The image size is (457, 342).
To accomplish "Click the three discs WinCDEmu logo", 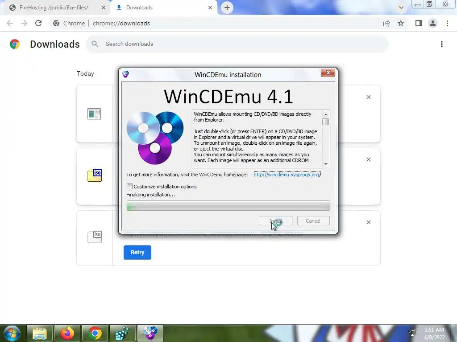I will pos(155,138).
